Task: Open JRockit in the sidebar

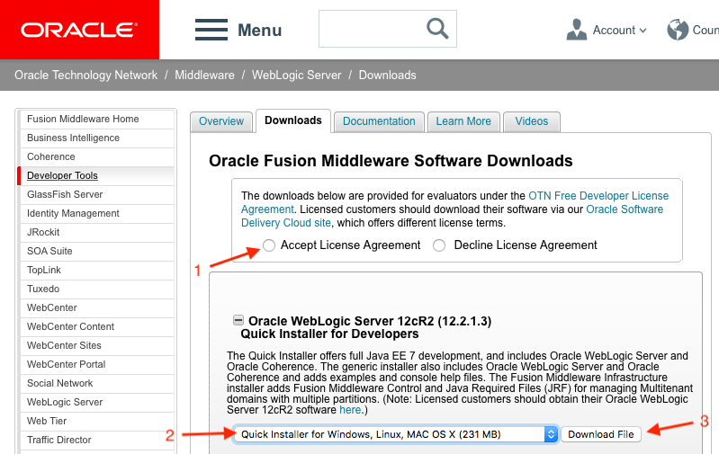Action: coord(97,232)
